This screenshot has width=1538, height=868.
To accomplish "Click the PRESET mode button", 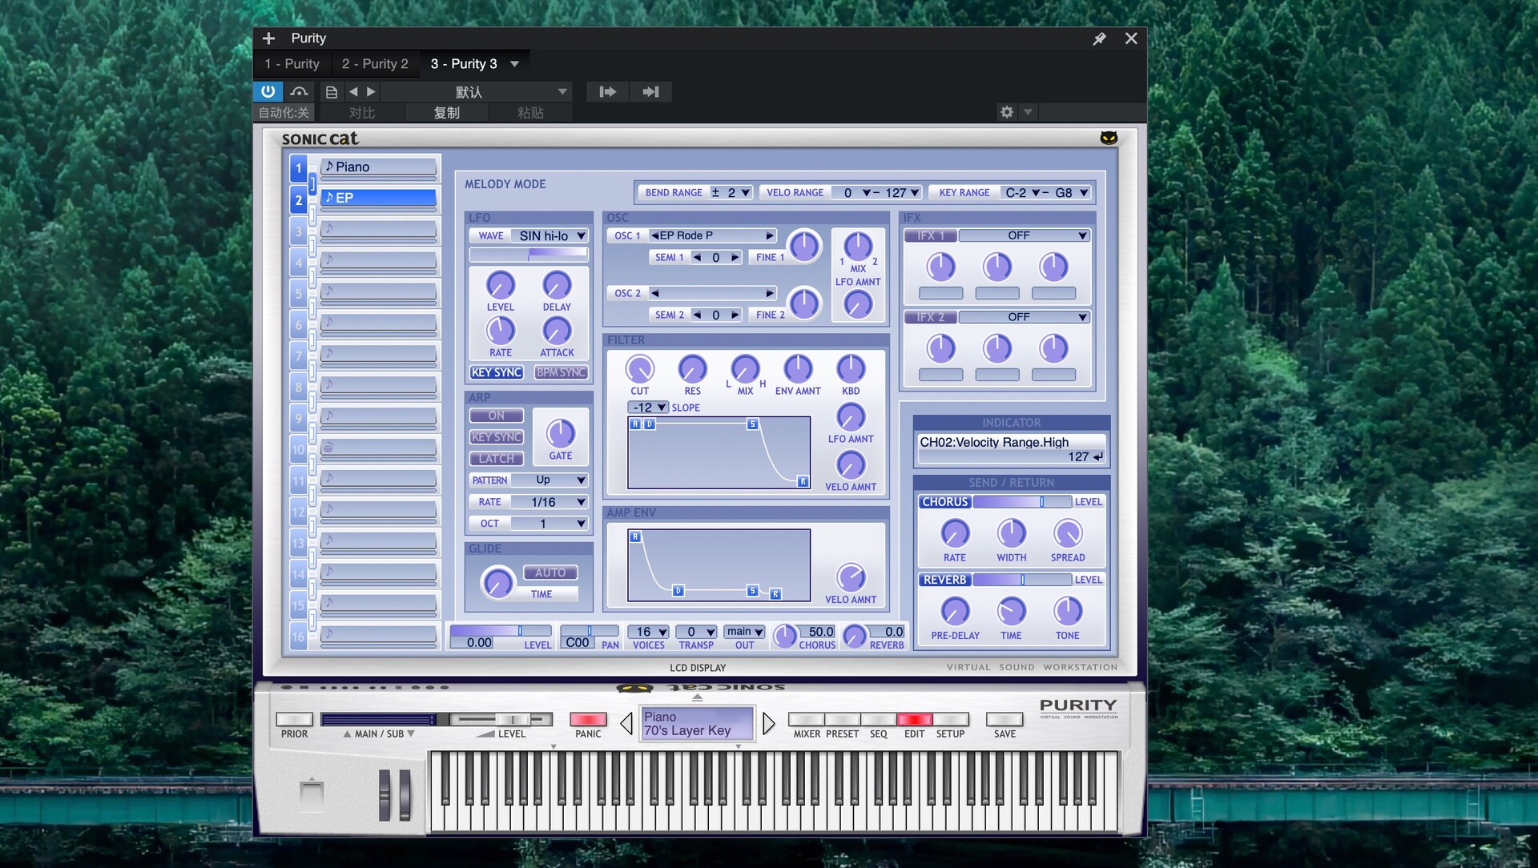I will click(x=842, y=720).
